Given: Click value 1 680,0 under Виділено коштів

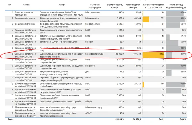Looking at the screenshot, I should pyautogui.click(x=120, y=66).
